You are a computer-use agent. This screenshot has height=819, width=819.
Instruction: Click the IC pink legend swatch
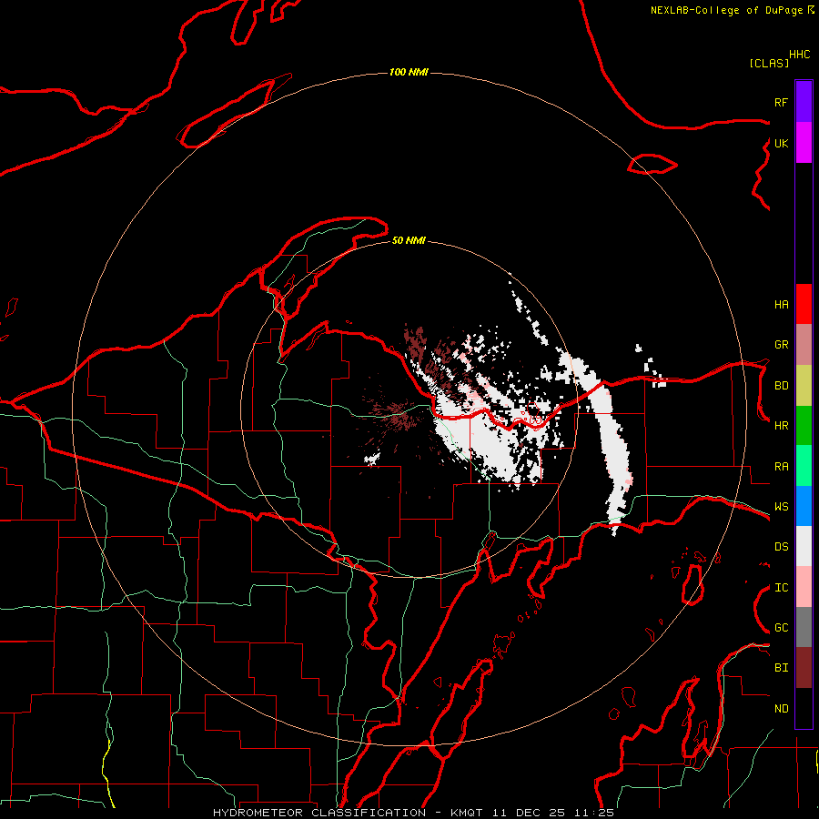pos(804,587)
